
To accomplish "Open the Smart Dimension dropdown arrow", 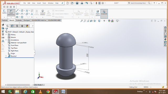I will pos(11,17).
